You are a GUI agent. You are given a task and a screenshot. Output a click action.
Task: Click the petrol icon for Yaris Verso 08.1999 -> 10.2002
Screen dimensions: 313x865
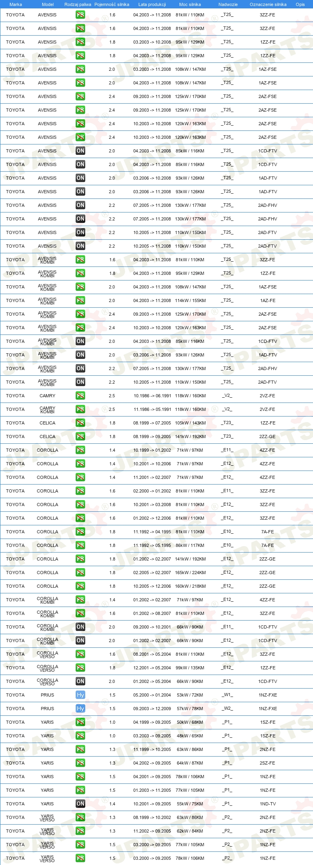80,817
